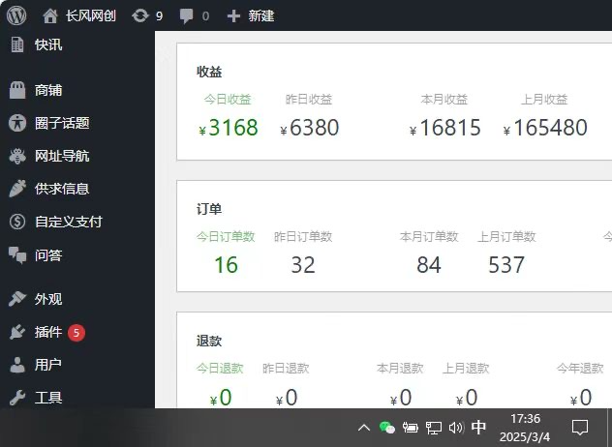This screenshot has height=447, width=612.
Task: Click the 新建 link in admin bar
Action: [261, 16]
